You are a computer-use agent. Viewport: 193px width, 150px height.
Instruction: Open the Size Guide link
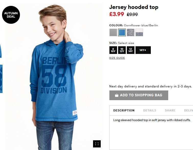click(117, 58)
